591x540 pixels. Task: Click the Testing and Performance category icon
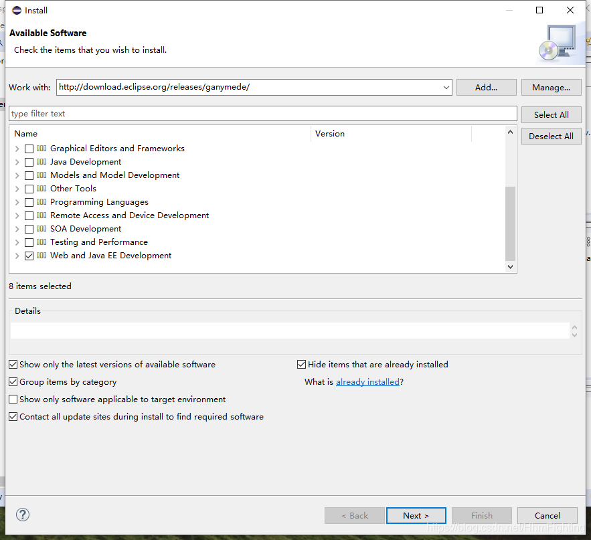[x=41, y=242]
